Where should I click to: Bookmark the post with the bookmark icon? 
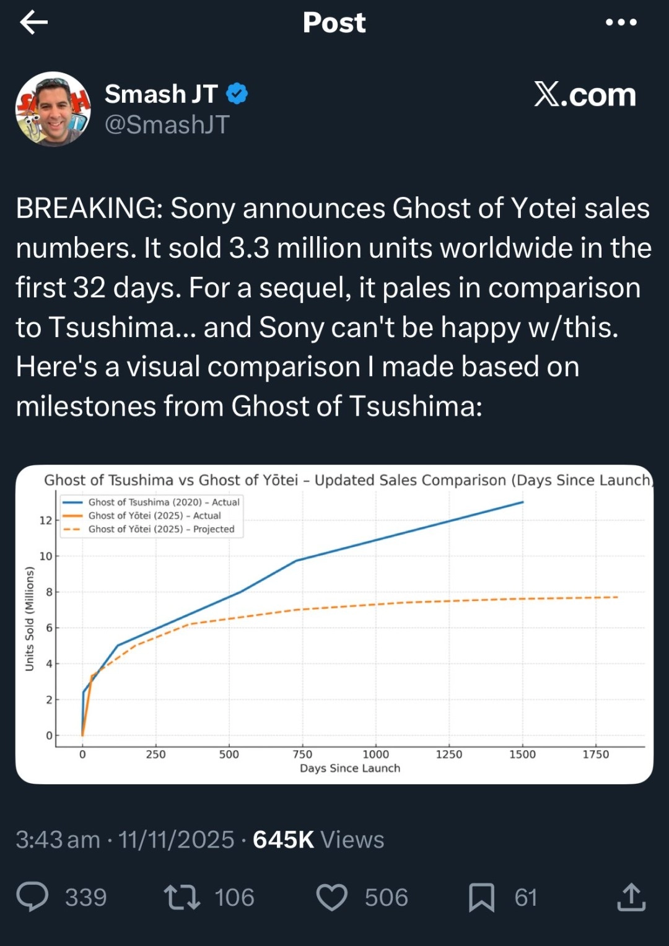click(x=481, y=897)
